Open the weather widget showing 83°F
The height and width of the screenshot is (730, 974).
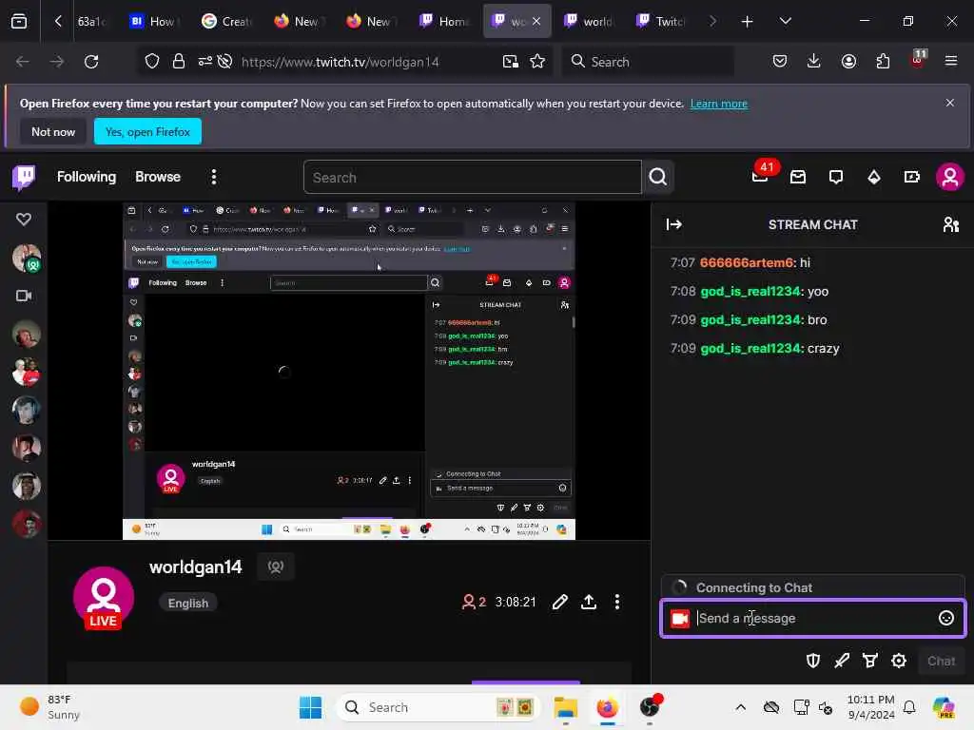coord(49,706)
